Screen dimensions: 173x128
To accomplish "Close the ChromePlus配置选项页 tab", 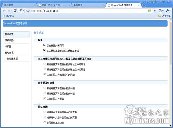I will point(139,5).
